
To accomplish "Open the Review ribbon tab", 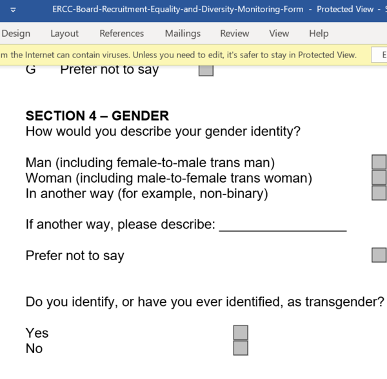I will pyautogui.click(x=235, y=34).
